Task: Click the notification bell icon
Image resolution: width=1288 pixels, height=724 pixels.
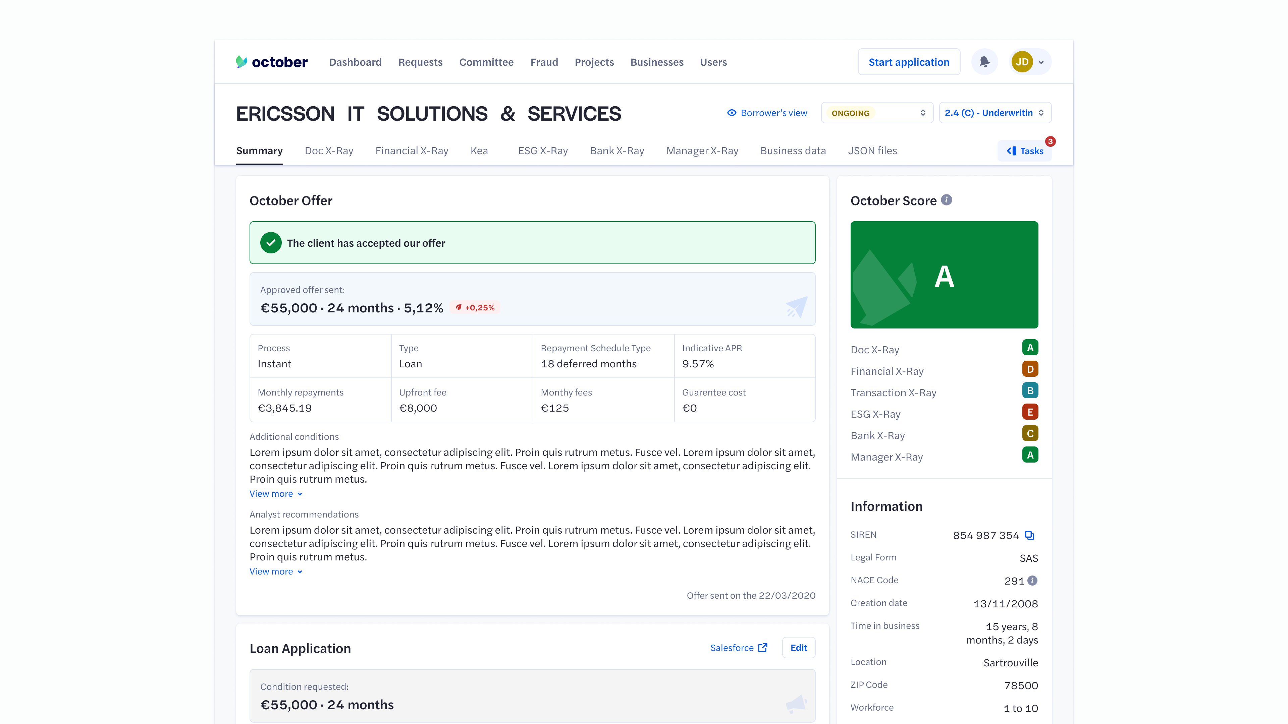Action: pyautogui.click(x=984, y=61)
